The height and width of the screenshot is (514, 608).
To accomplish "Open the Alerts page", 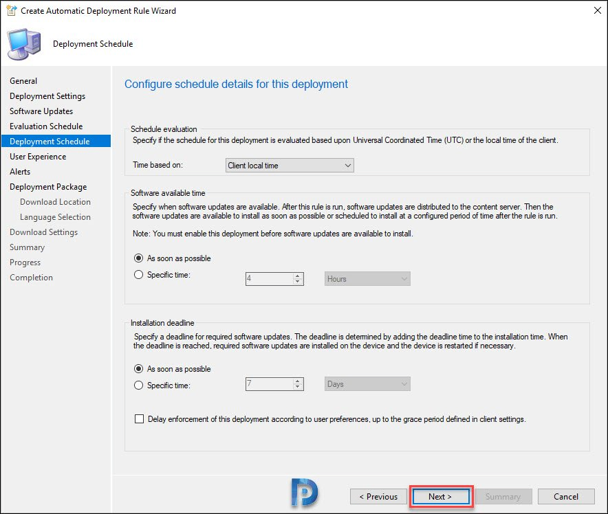I will click(20, 172).
